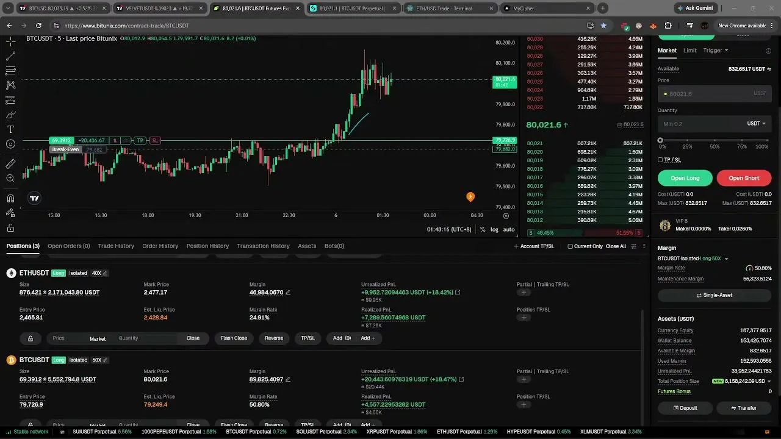
Task: Open the Fibonacci retracement tool
Action: pos(10,71)
